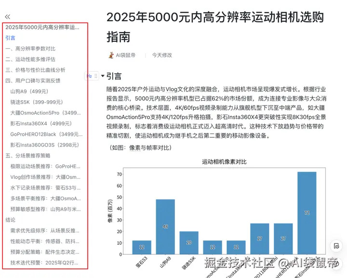Screen dimensions: 347x278
Task: Go to 技术迭代预警 outline entry
Action: pyautogui.click(x=44, y=263)
